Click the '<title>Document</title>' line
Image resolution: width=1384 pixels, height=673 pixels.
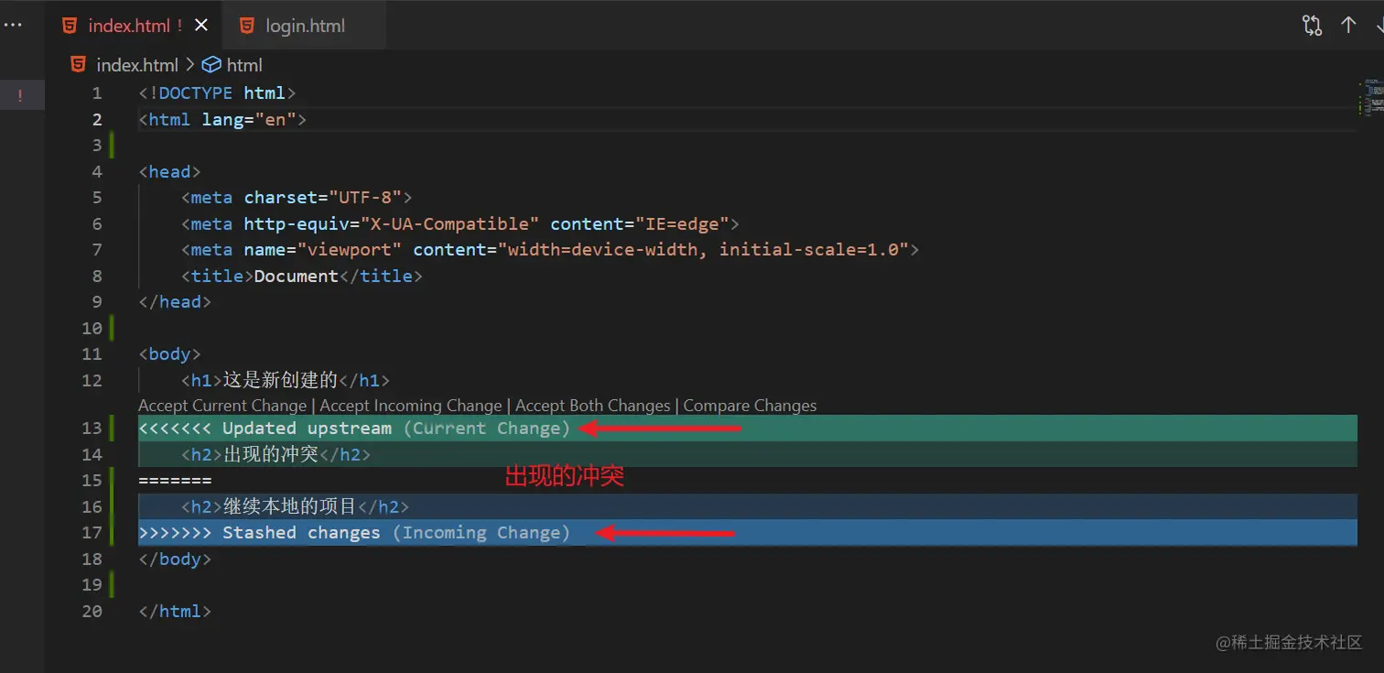[301, 277]
